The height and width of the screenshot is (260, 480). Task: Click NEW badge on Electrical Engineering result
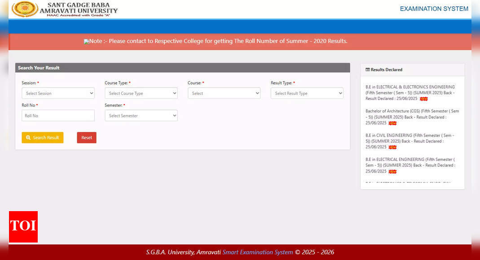pos(392,171)
